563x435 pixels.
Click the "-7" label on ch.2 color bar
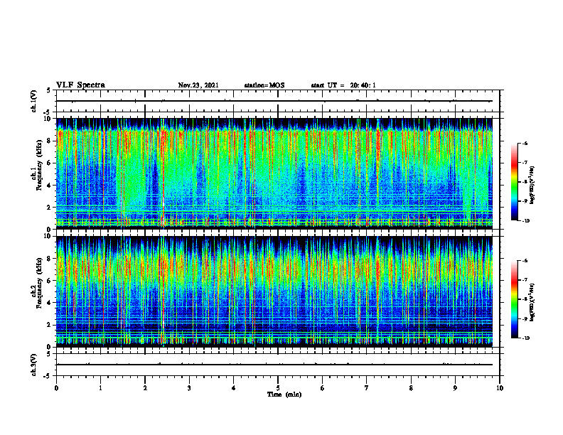click(525, 279)
